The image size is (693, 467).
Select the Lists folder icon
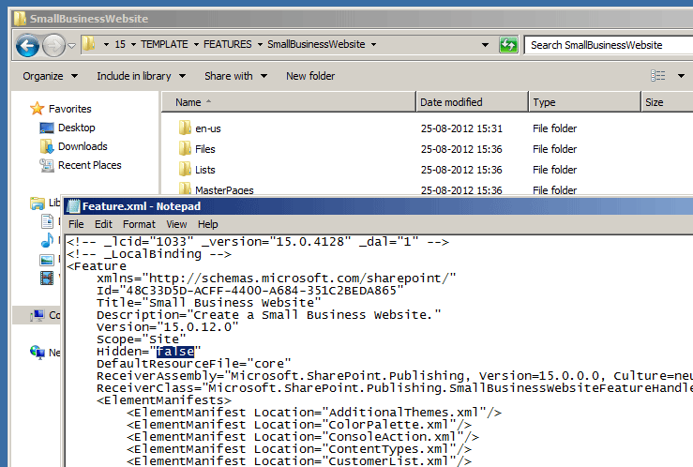(185, 169)
